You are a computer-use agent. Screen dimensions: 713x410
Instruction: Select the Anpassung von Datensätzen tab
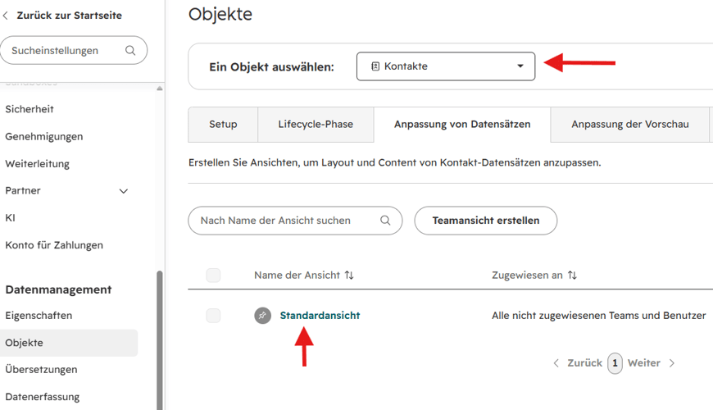(462, 124)
